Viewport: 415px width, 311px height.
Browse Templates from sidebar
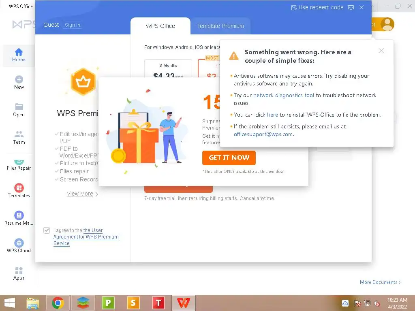coord(19,191)
